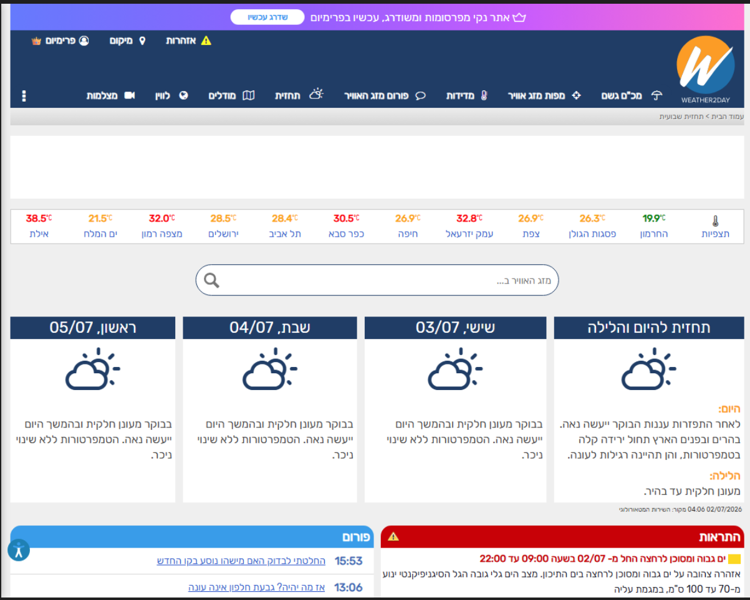Viewport: 750px width, 600px height.
Task: Click the עמוד הבית breadcrumb link
Action: tap(728, 117)
